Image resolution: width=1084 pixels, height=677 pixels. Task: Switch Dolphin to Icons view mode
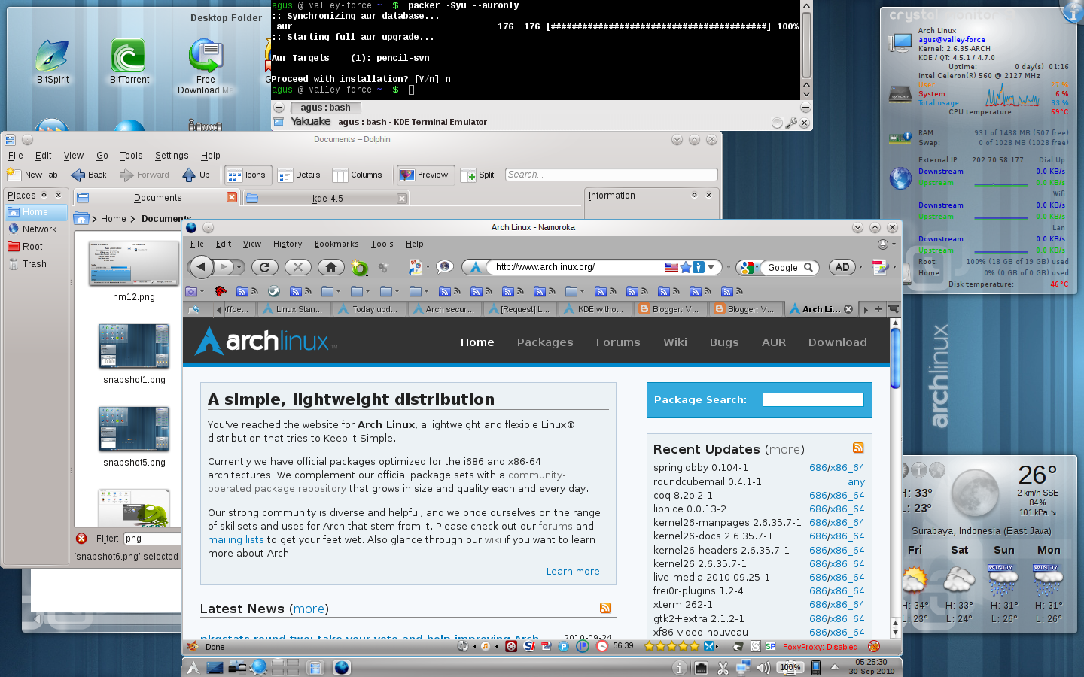(x=247, y=175)
